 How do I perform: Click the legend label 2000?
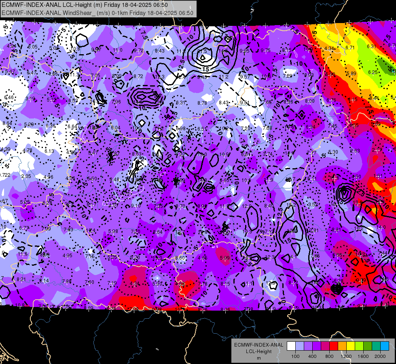[380, 356]
